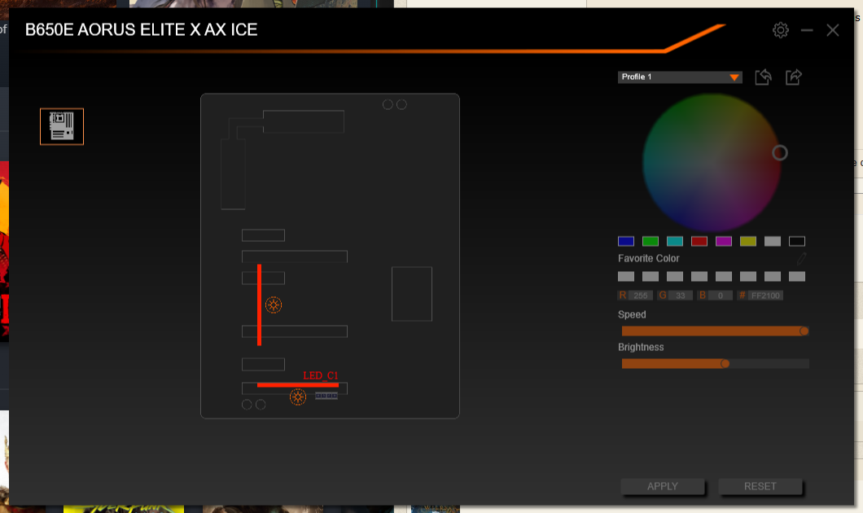Screen dimensions: 863x513
Task: Click the color wheel selector ring
Action: (779, 152)
